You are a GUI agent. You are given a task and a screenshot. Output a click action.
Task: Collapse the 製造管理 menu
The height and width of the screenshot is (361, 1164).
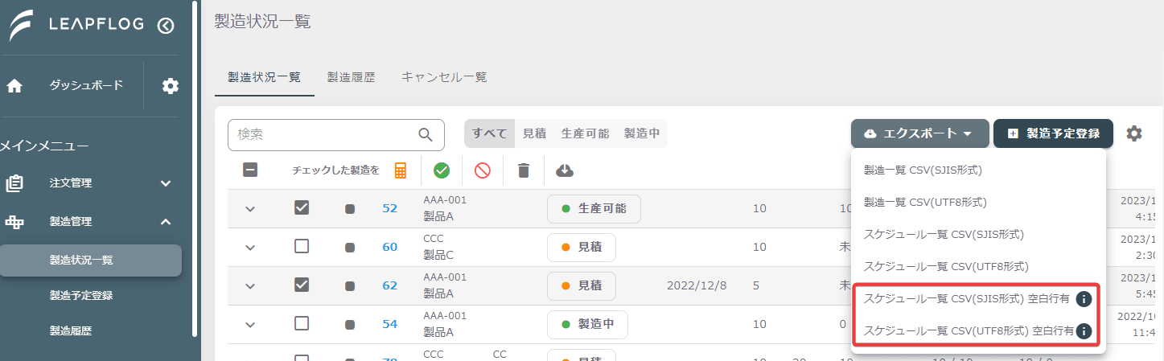pyautogui.click(x=166, y=222)
